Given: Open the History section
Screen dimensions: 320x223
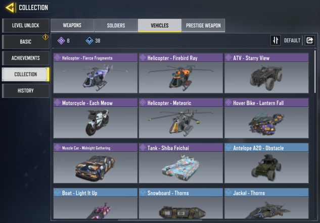Looking at the screenshot, I should tap(26, 91).
